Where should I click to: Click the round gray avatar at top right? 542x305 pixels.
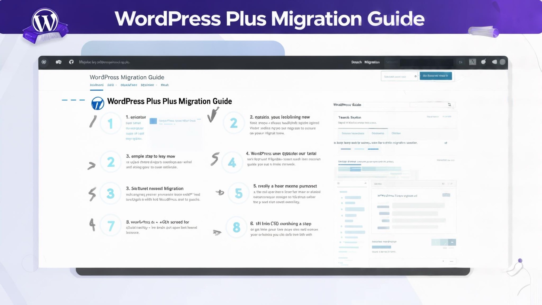(x=502, y=62)
